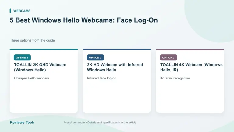The width and height of the screenshot is (234, 132).
Task: Click the 'Three options from the guide' subtitle
Action: (x=32, y=40)
